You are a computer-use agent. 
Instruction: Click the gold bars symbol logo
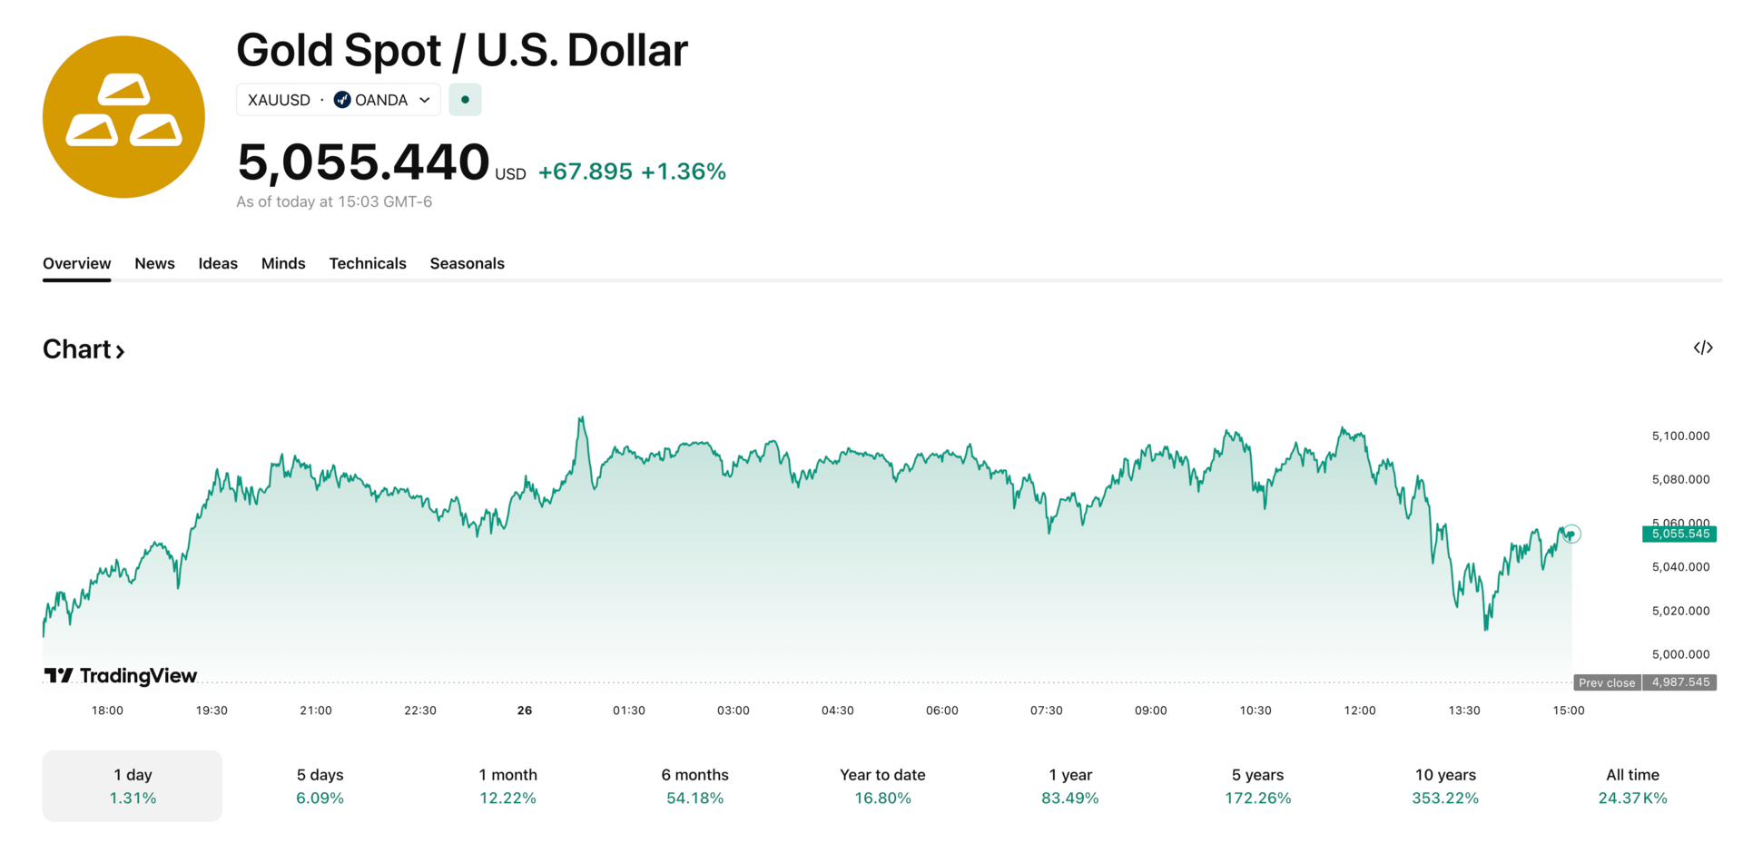point(123,117)
